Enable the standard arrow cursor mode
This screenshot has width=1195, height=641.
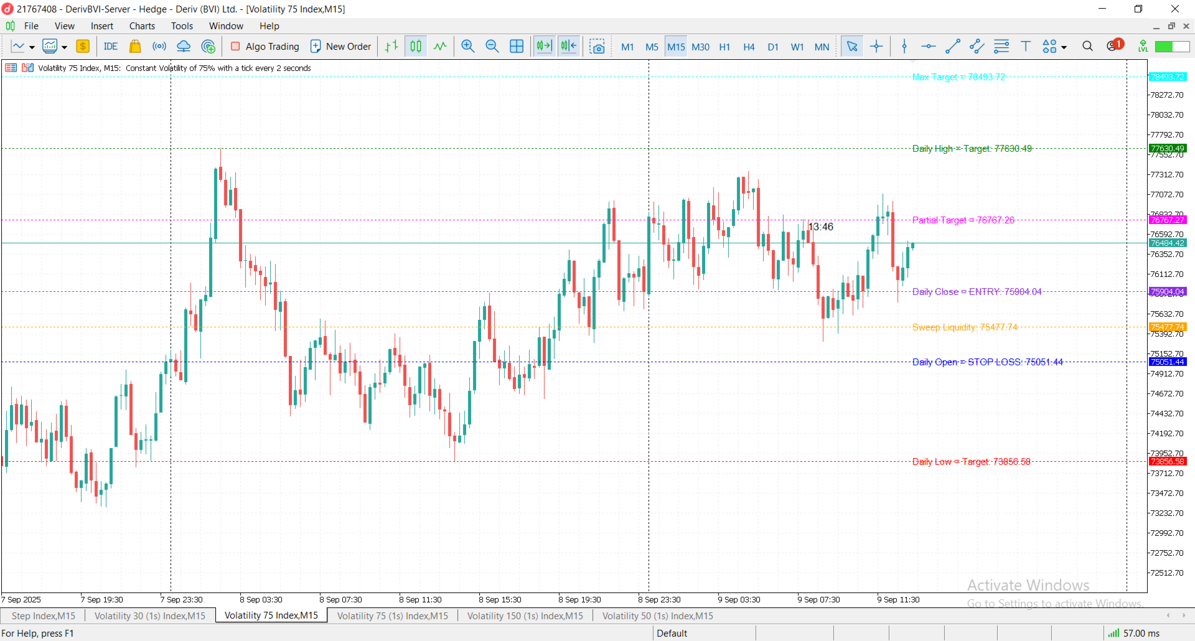click(852, 47)
